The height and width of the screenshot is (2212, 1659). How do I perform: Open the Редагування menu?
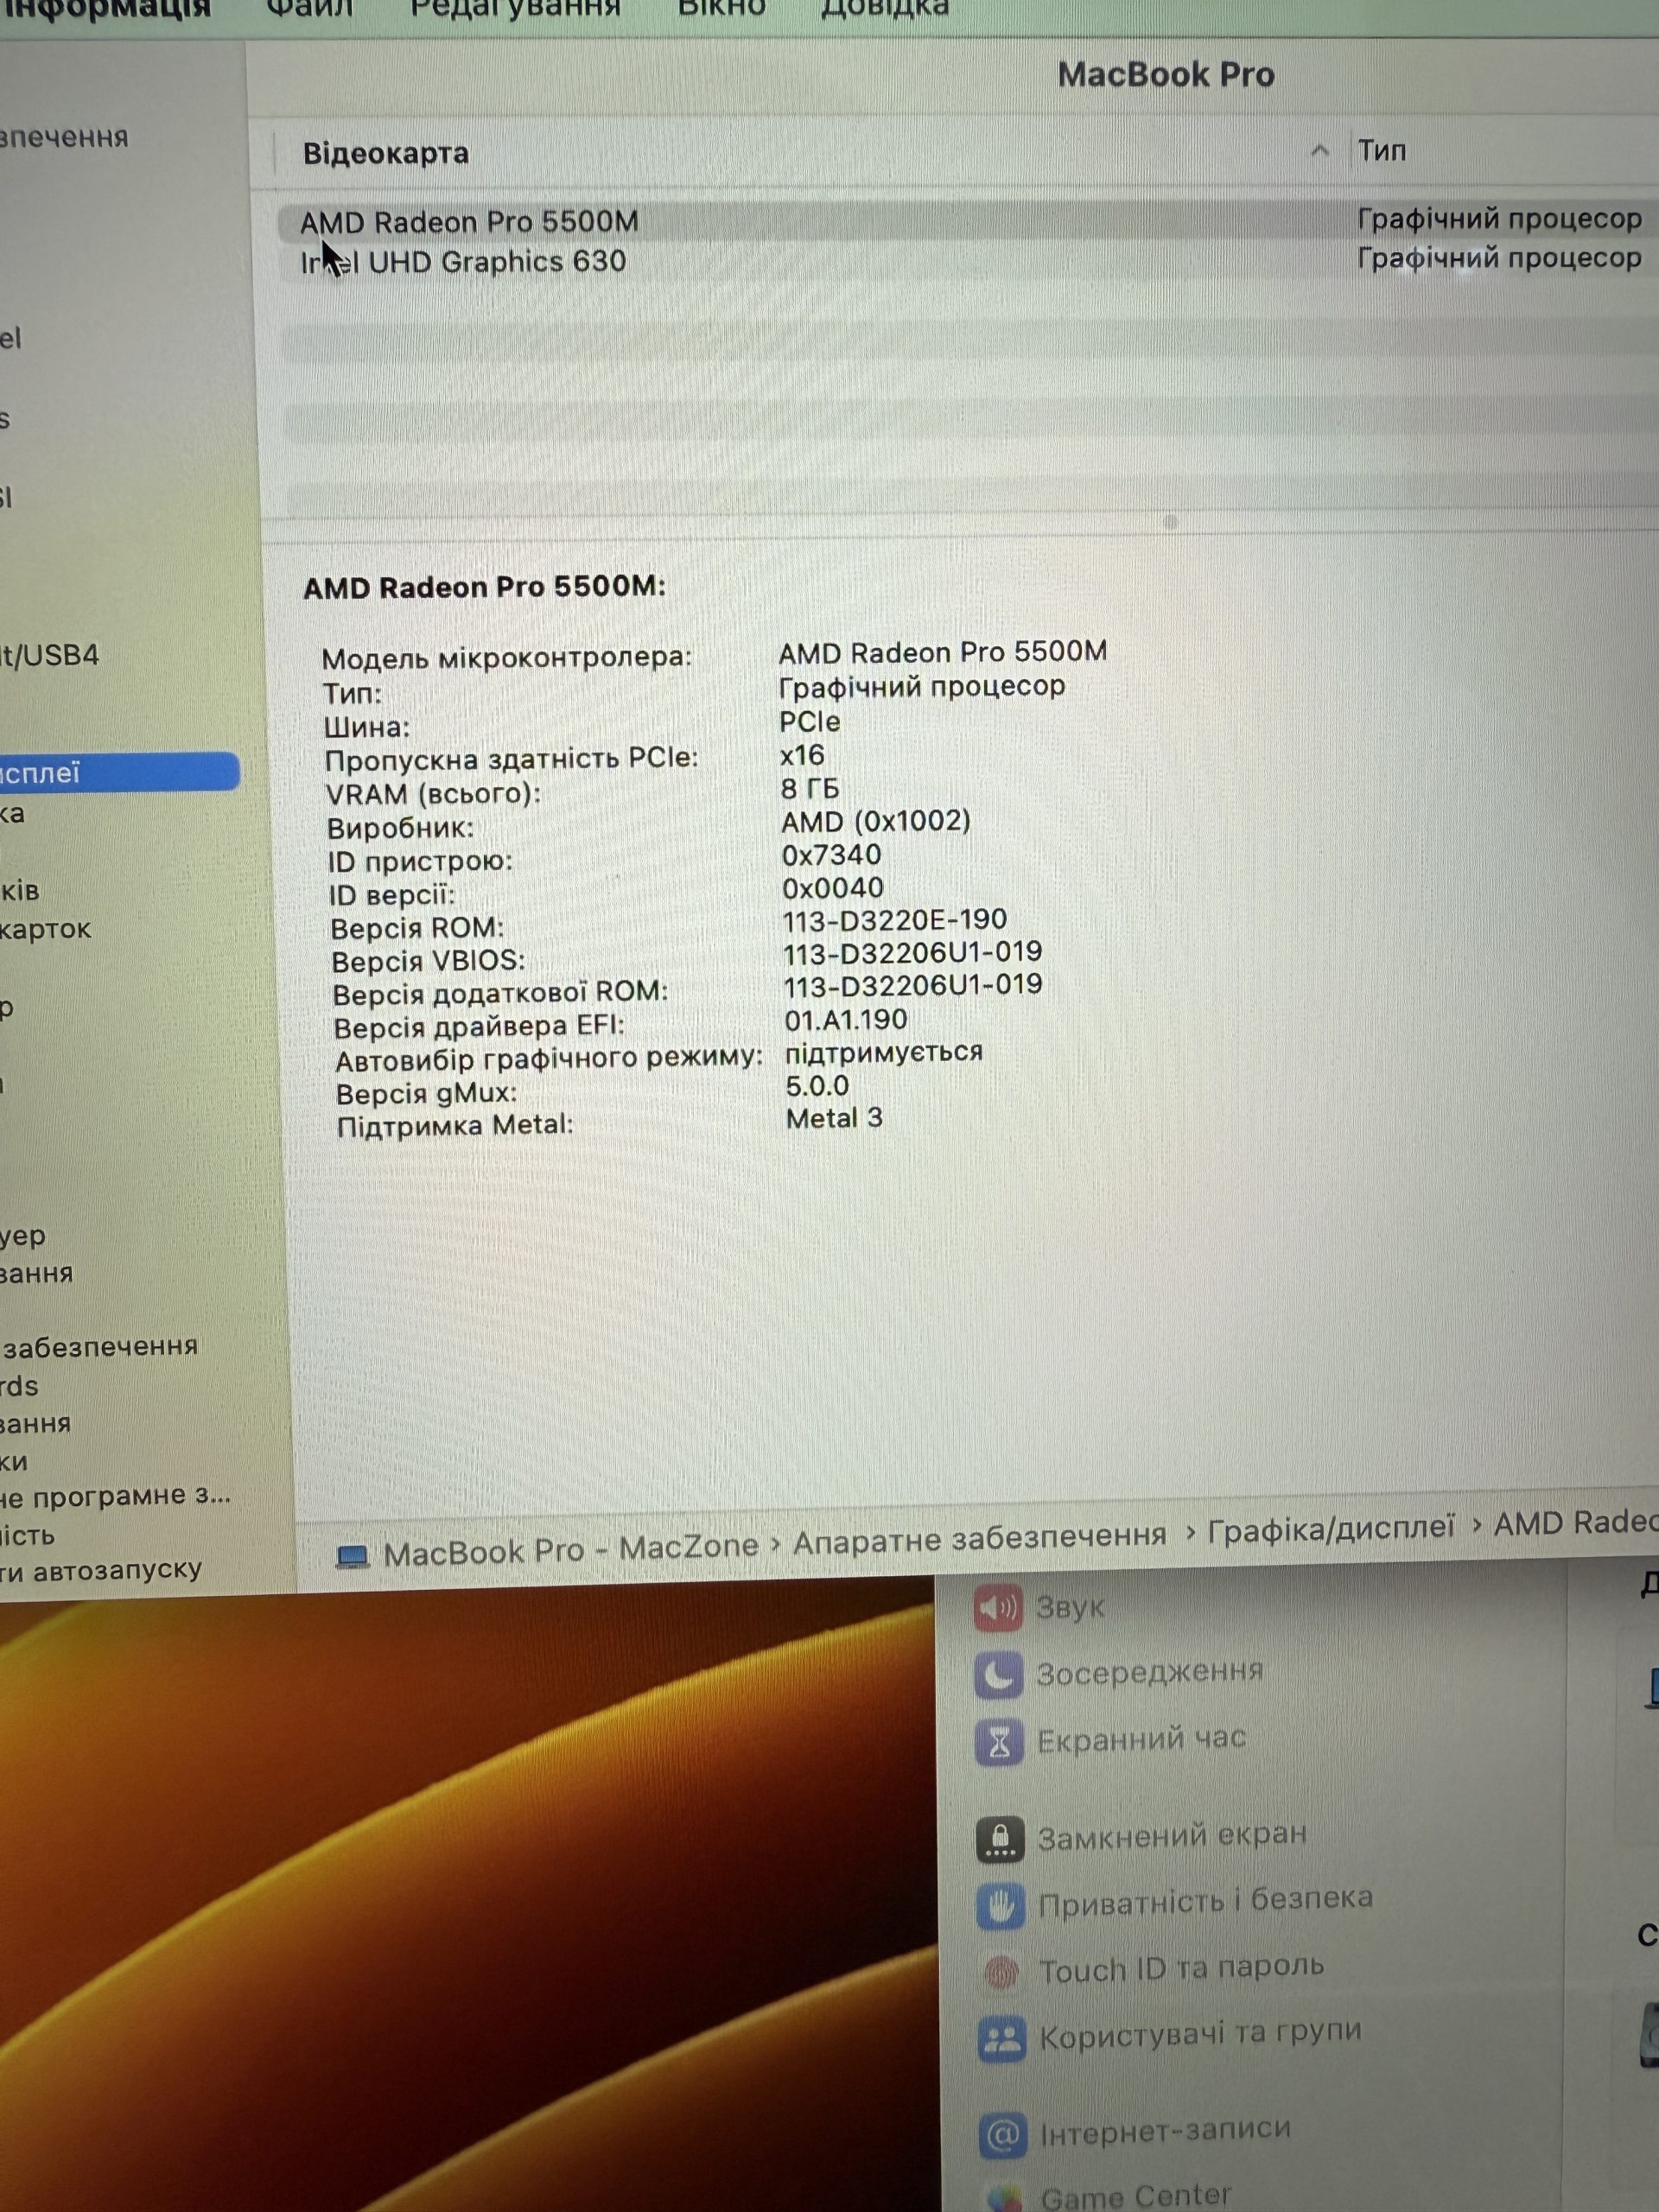coord(515,8)
